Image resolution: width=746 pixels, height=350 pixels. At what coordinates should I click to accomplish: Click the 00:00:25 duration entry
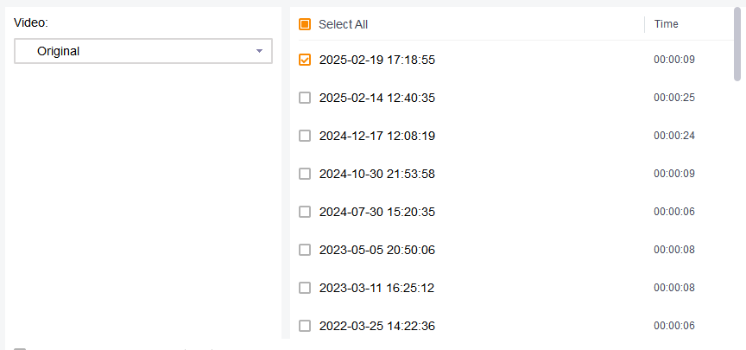point(673,98)
